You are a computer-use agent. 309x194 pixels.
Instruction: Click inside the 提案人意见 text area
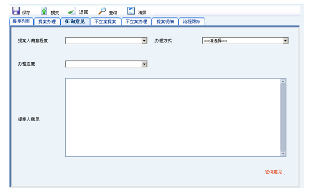(x=173, y=117)
